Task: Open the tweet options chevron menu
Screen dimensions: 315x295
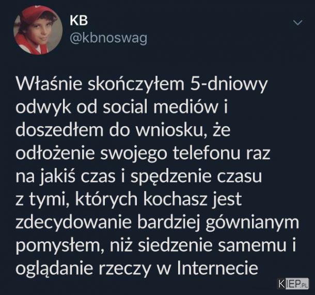Action: coord(297,23)
